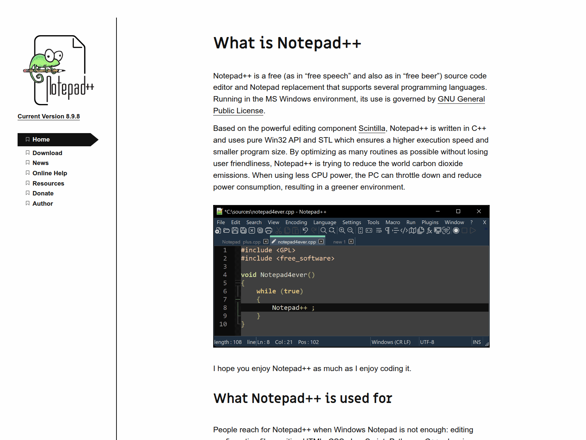Toggle the Word wrap toolbar icon

(379, 230)
